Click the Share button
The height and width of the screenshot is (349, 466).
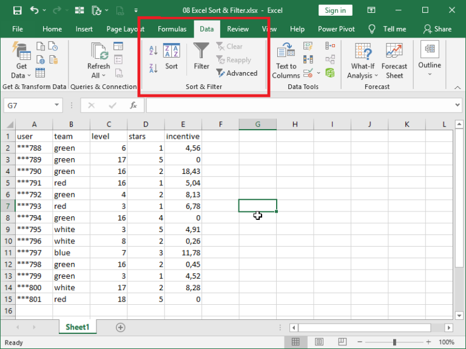point(437,29)
